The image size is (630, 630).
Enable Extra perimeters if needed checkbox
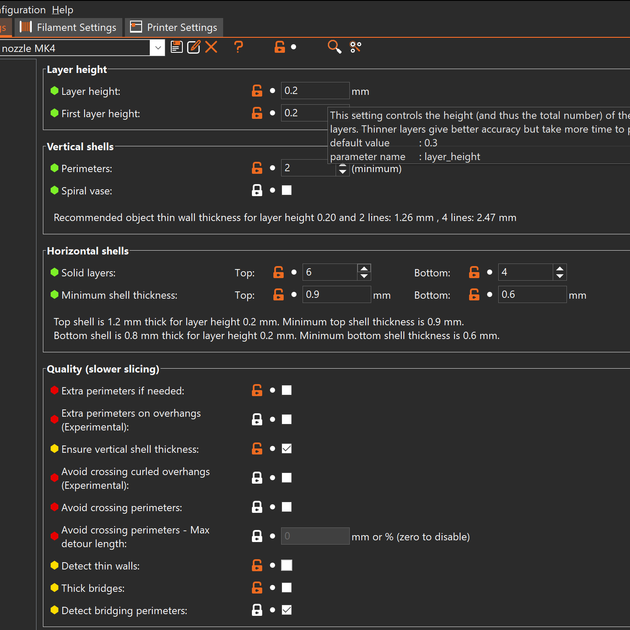pyautogui.click(x=287, y=390)
